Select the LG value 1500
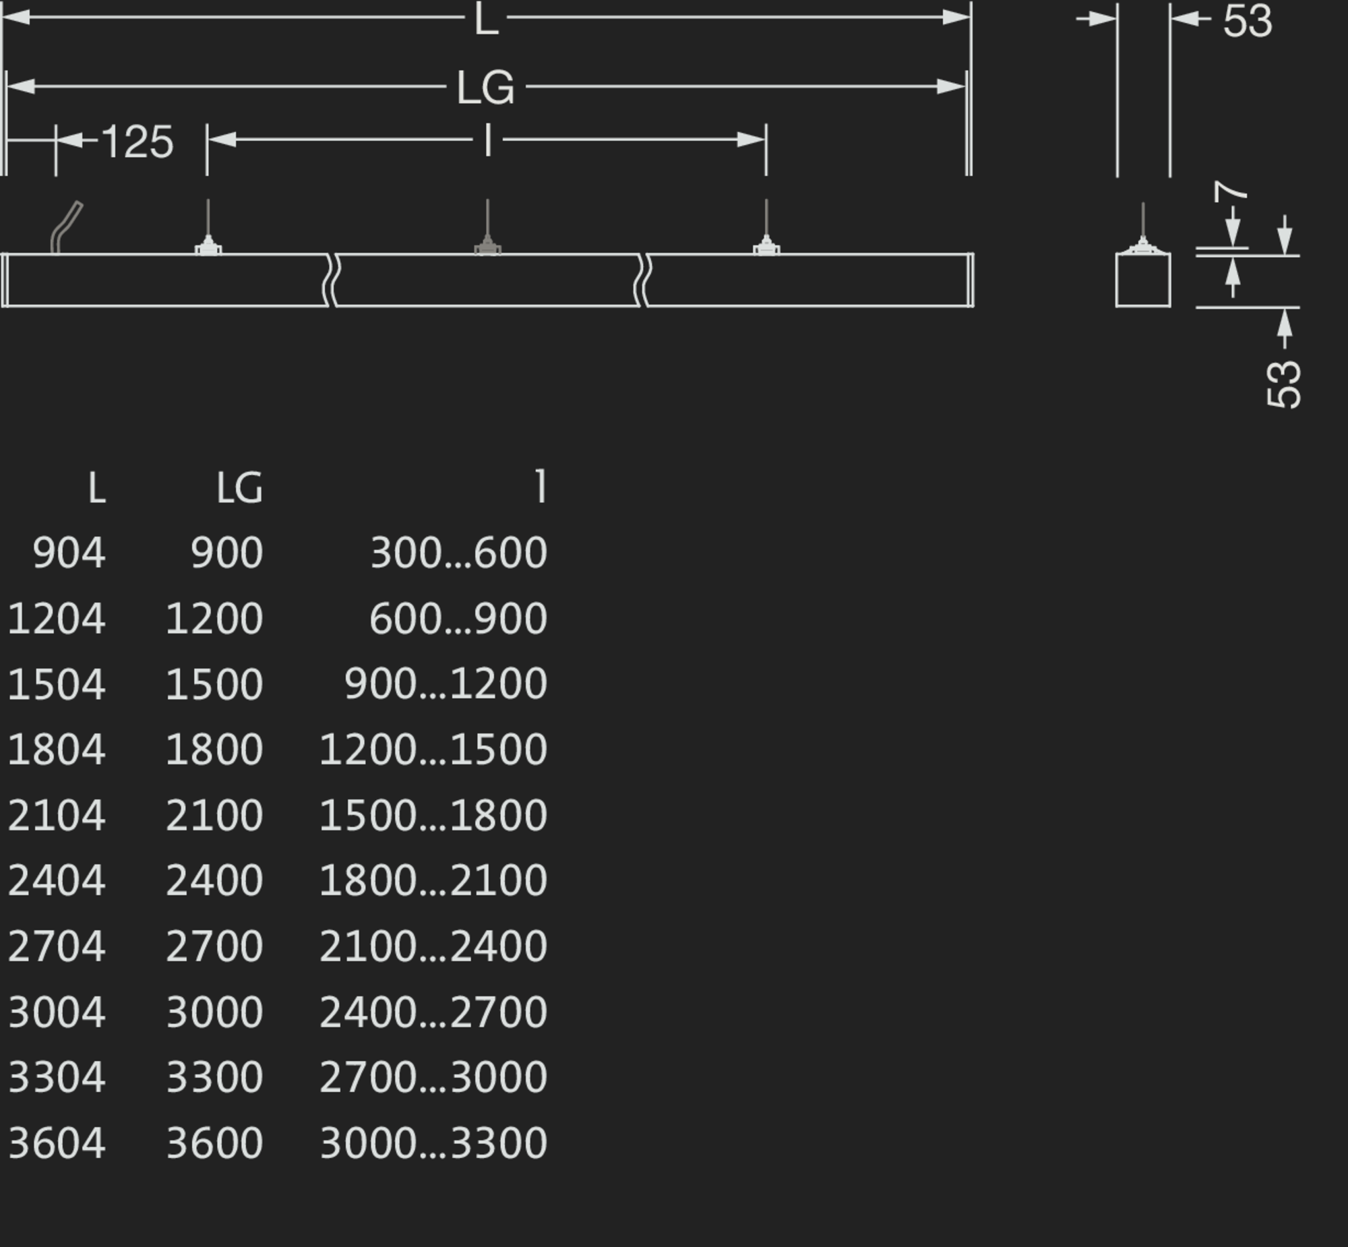 (x=214, y=683)
